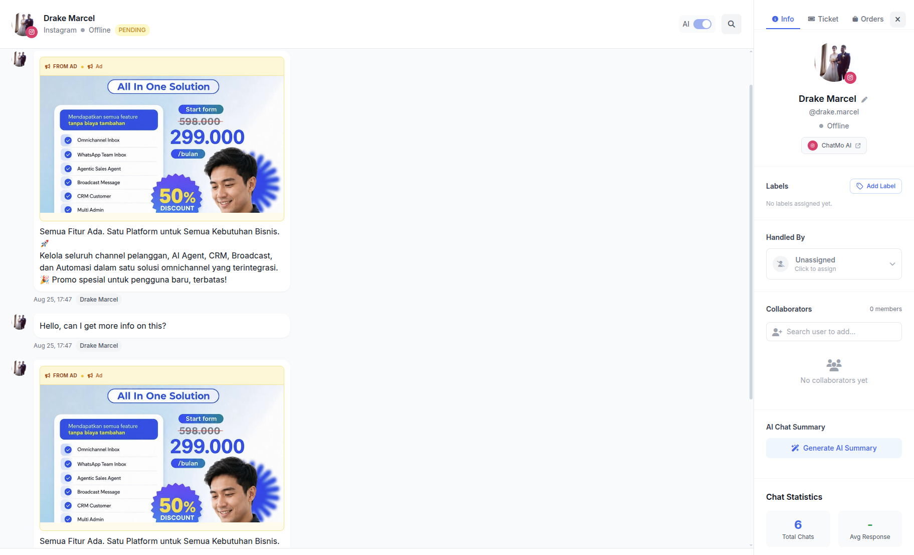Viewport: 914px width, 555px height.
Task: Click the chat conversation vertical scrollbar
Action: 751,241
